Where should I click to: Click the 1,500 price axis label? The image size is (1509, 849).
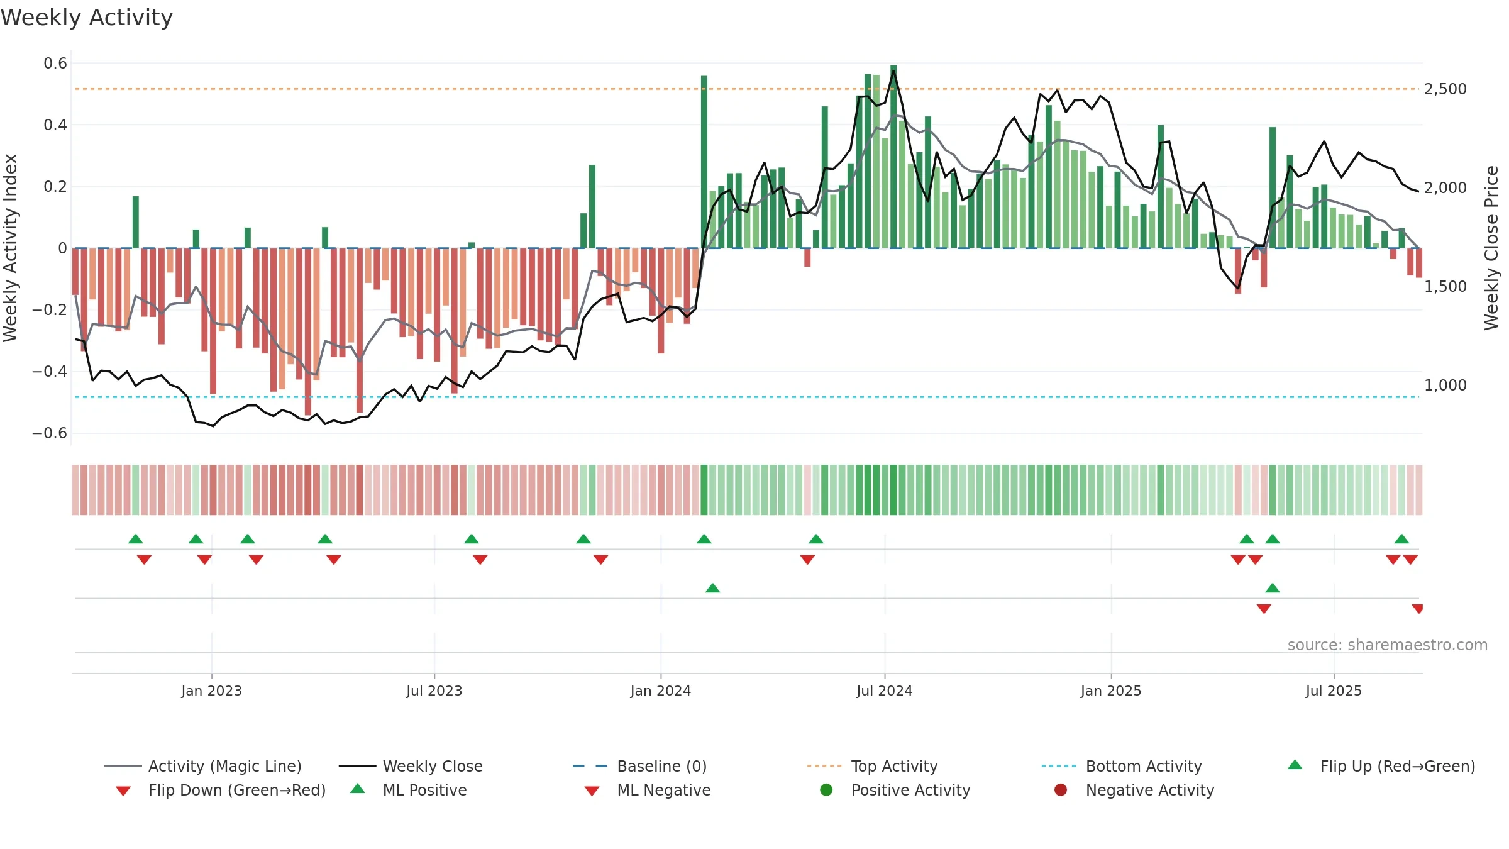coord(1445,287)
